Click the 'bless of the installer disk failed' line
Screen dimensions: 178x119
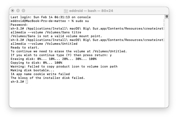point(48,78)
